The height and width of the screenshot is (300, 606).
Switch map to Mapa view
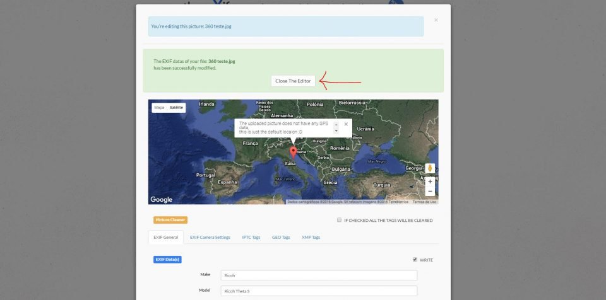click(159, 108)
